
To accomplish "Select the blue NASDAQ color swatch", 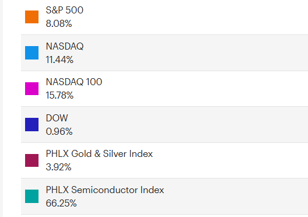I will [32, 52].
